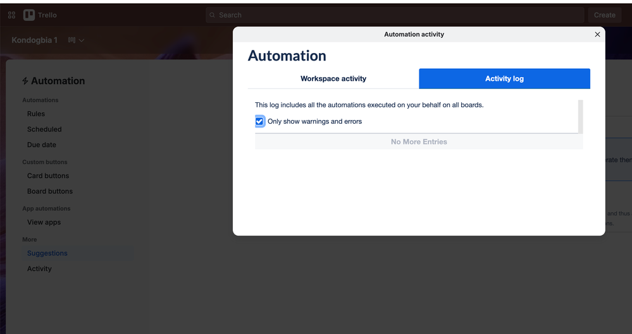Open Board buttons section
The height and width of the screenshot is (334, 632).
coord(50,191)
